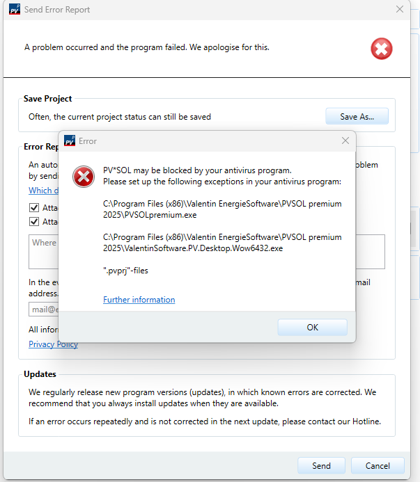Open the 'Which d...' data link

[x=43, y=191]
